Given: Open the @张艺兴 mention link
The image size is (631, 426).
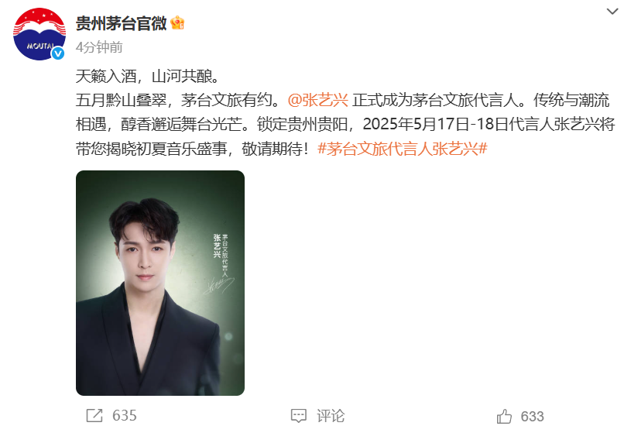Looking at the screenshot, I should click(318, 100).
